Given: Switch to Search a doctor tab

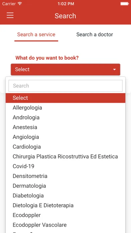Looking at the screenshot, I should coord(95,34).
